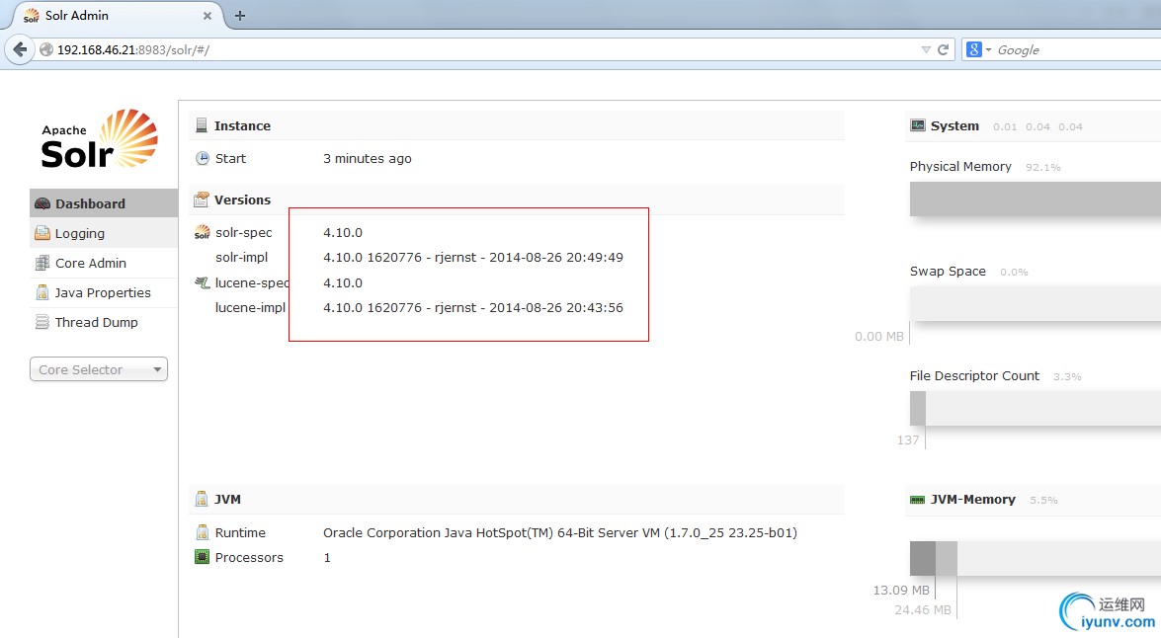Screen dimensions: 1161x638
Task: Click the Physical Memory 92.1% label
Action: [1043, 167]
